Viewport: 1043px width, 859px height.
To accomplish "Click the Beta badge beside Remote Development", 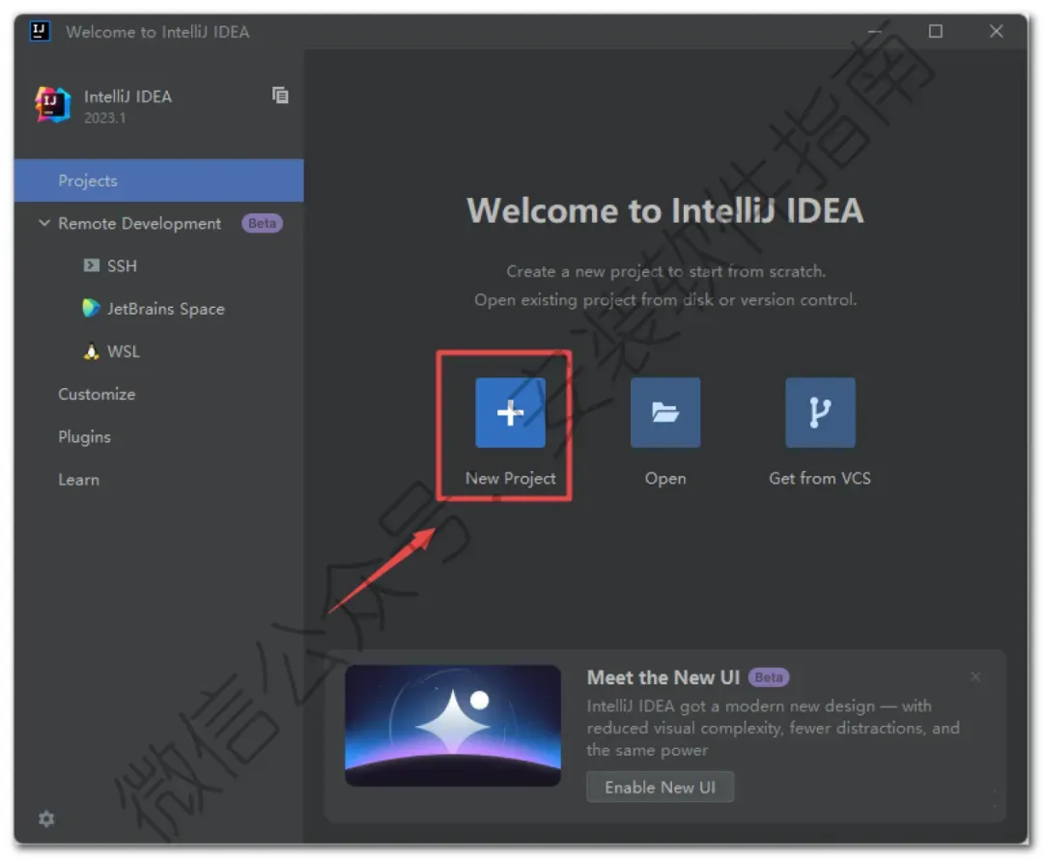I will (262, 223).
